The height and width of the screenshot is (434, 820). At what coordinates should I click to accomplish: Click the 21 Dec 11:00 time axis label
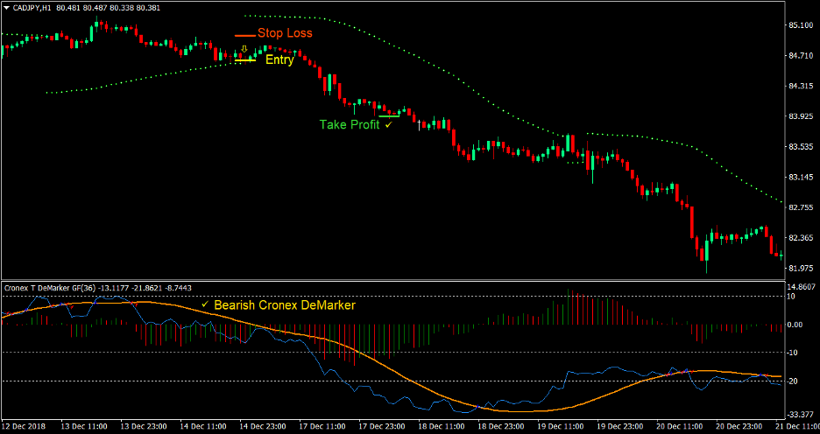795,426
